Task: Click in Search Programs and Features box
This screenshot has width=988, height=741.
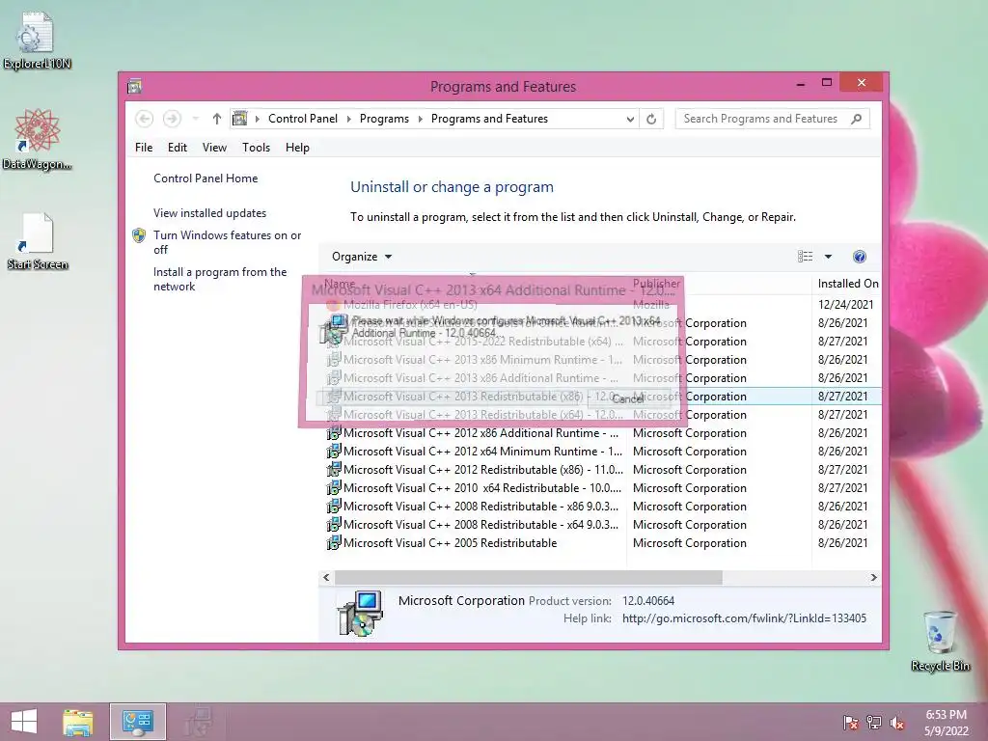Action: [x=760, y=119]
